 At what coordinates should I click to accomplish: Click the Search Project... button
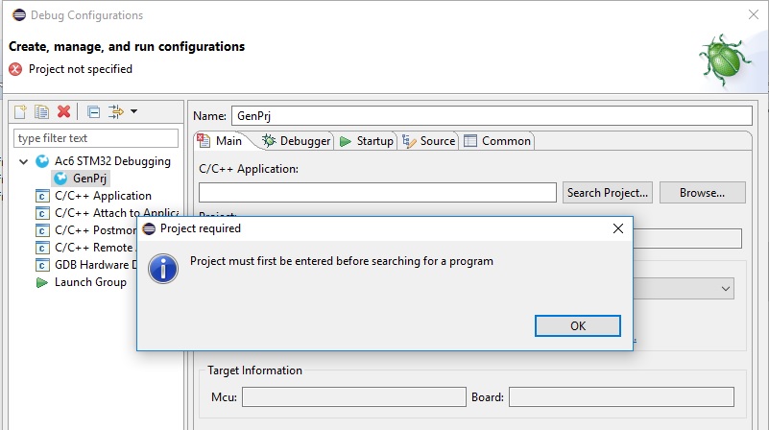point(608,192)
